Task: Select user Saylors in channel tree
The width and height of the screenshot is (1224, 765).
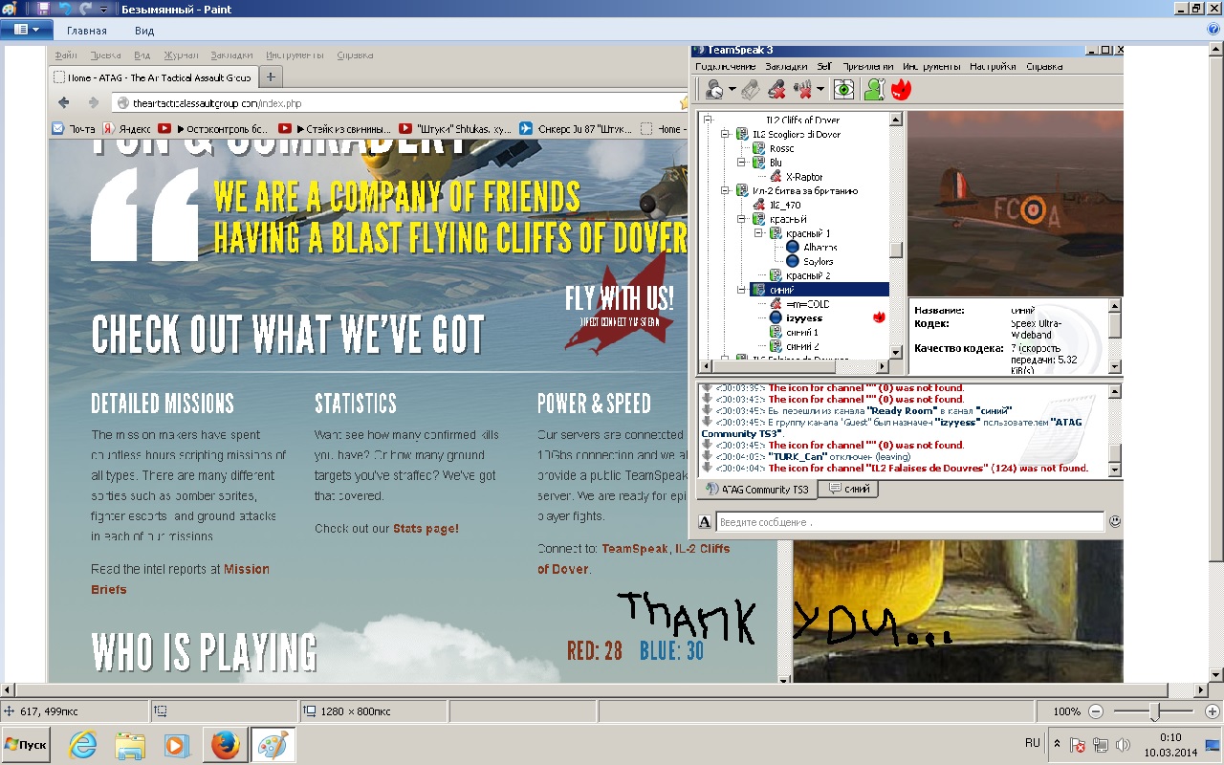Action: 810,261
